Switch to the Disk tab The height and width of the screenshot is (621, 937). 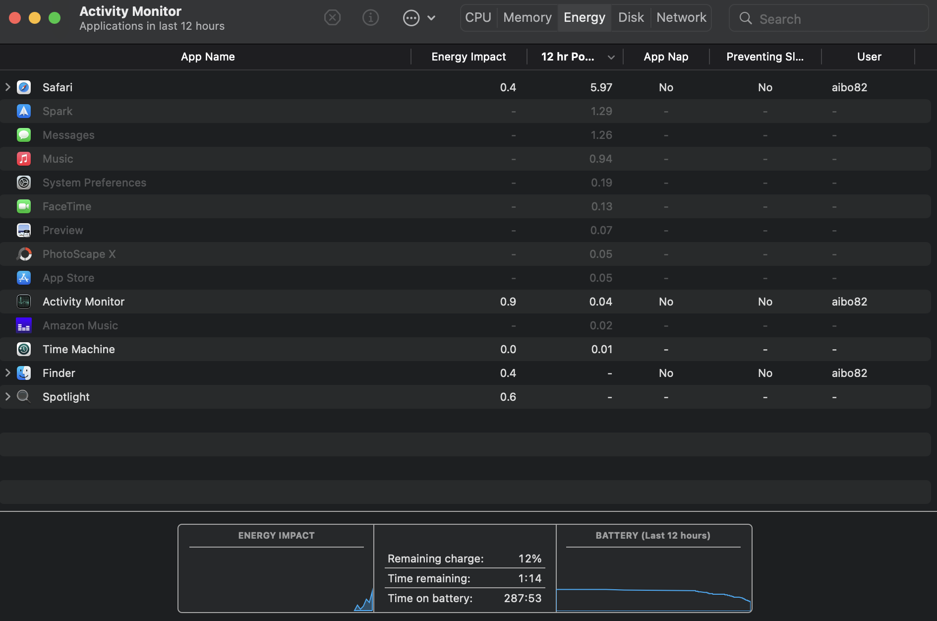click(x=631, y=18)
